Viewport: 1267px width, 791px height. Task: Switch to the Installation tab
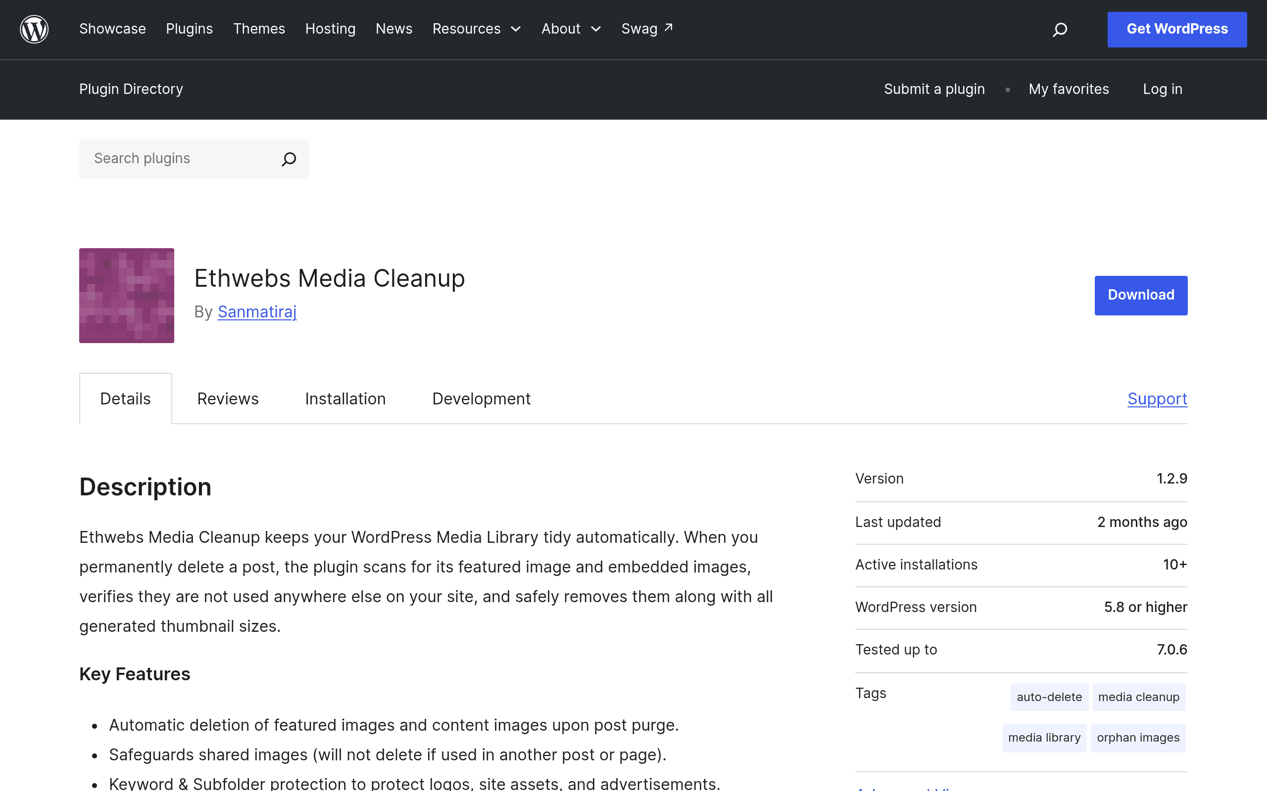tap(345, 398)
